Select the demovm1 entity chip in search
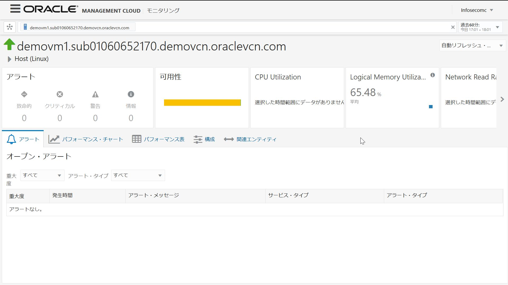Image resolution: width=508 pixels, height=285 pixels. point(78,27)
